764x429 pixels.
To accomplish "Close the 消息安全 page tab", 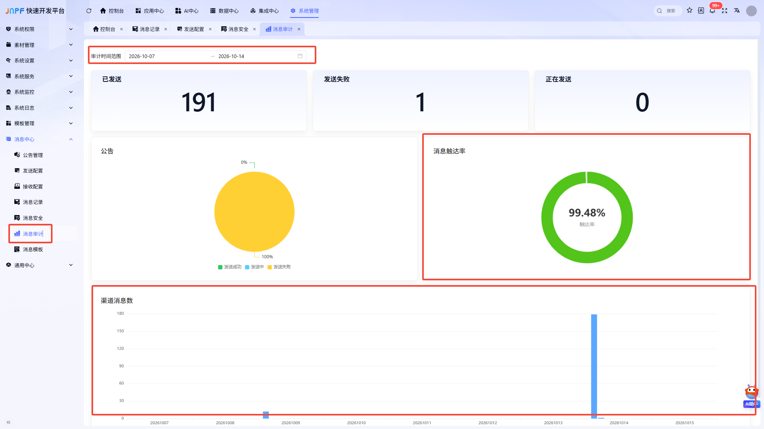I will click(x=254, y=29).
